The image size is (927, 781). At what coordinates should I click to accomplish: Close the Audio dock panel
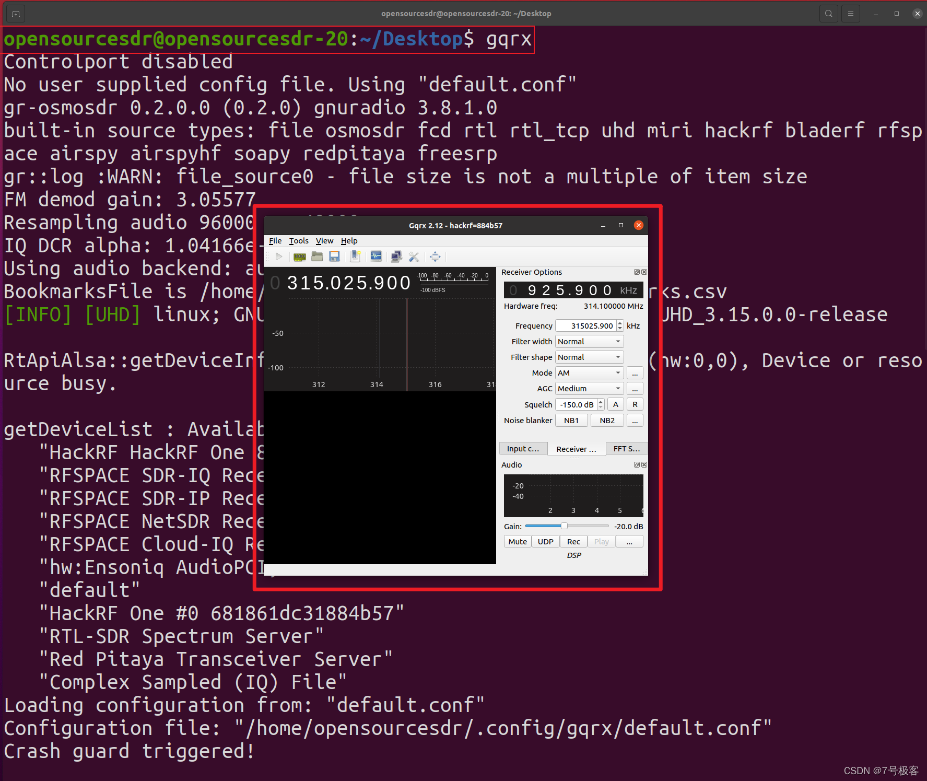pyautogui.click(x=644, y=465)
